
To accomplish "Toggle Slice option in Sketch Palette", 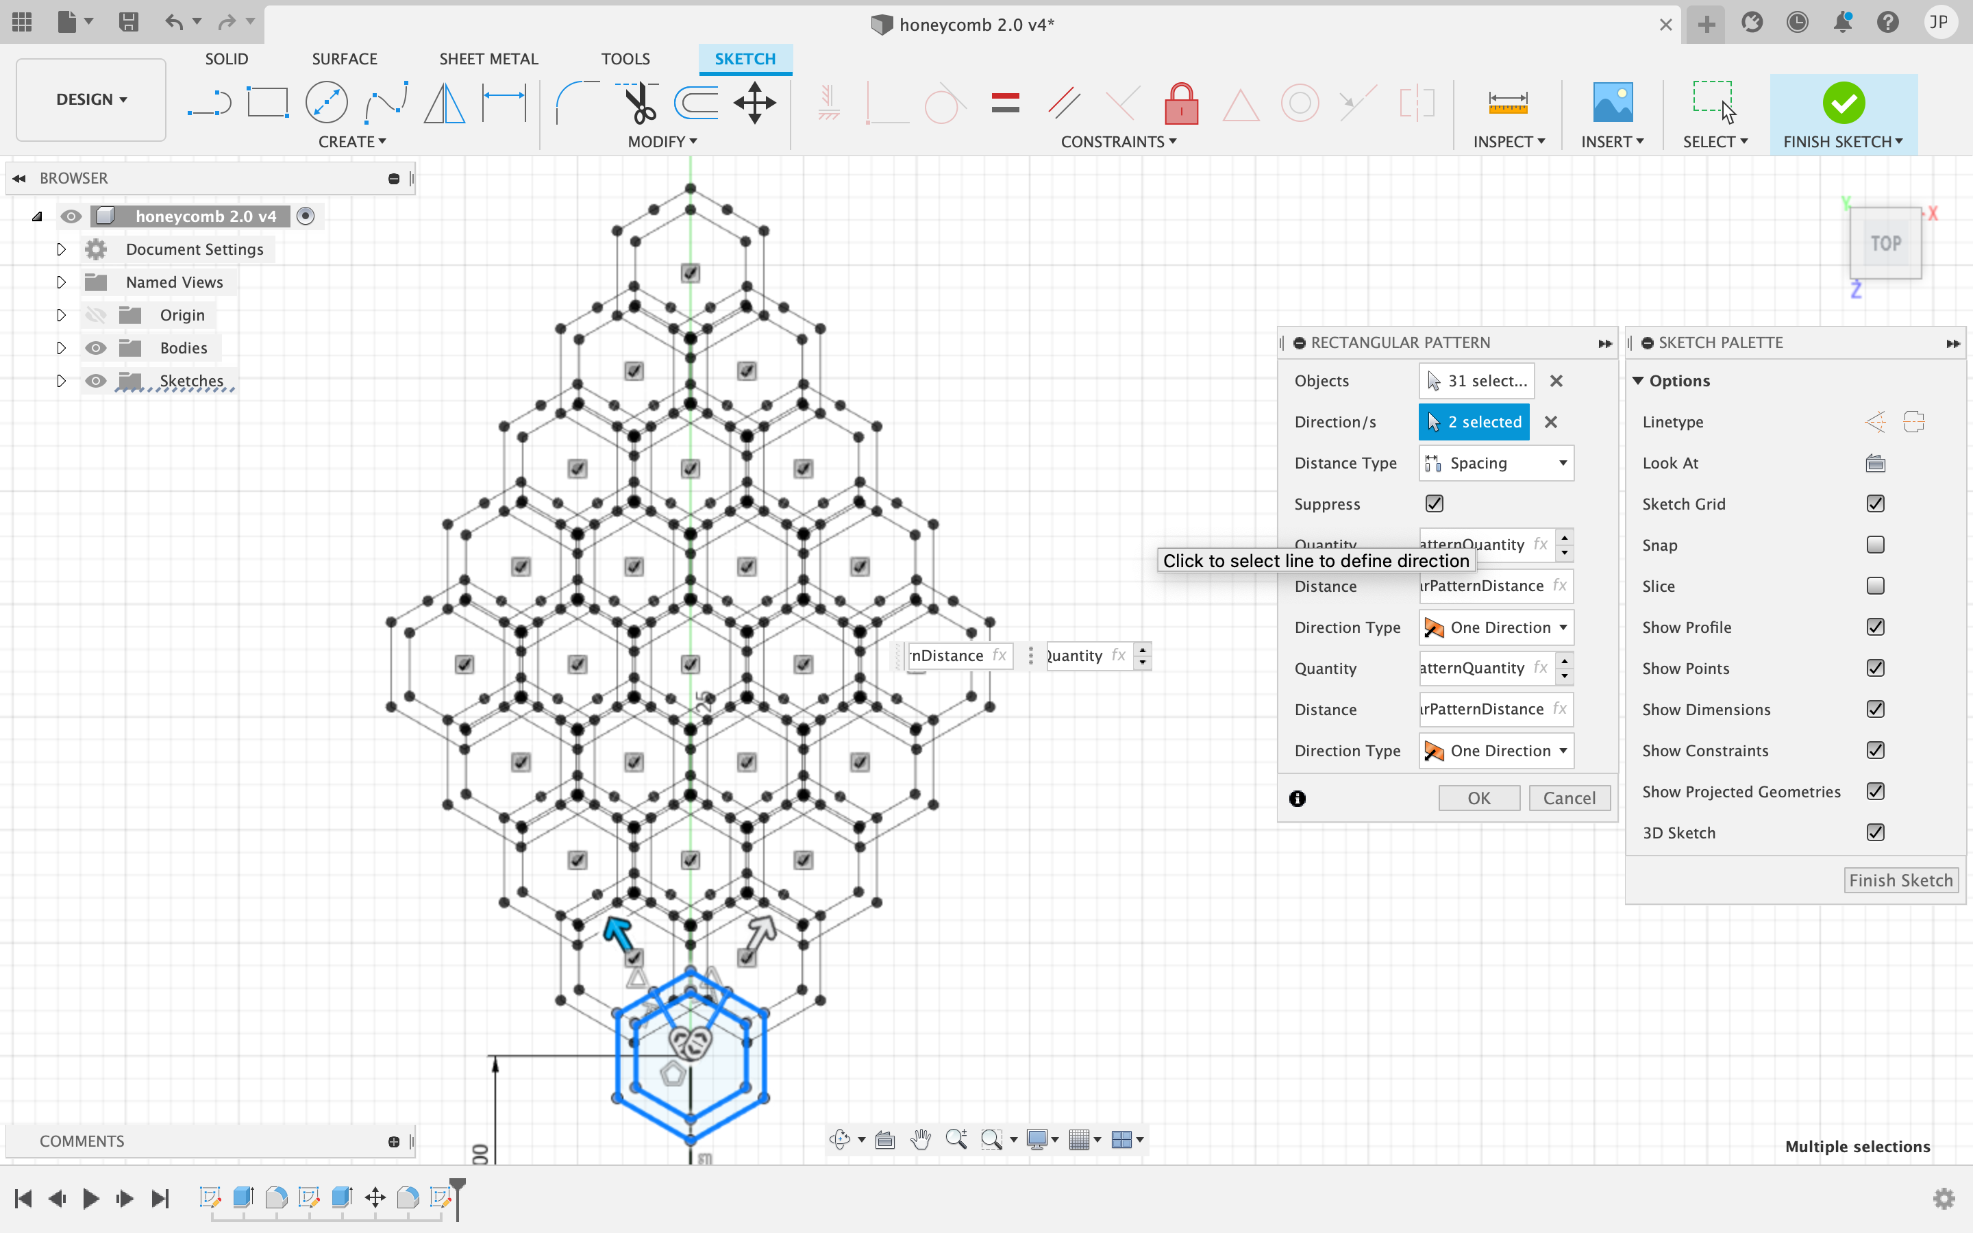I will point(1876,585).
